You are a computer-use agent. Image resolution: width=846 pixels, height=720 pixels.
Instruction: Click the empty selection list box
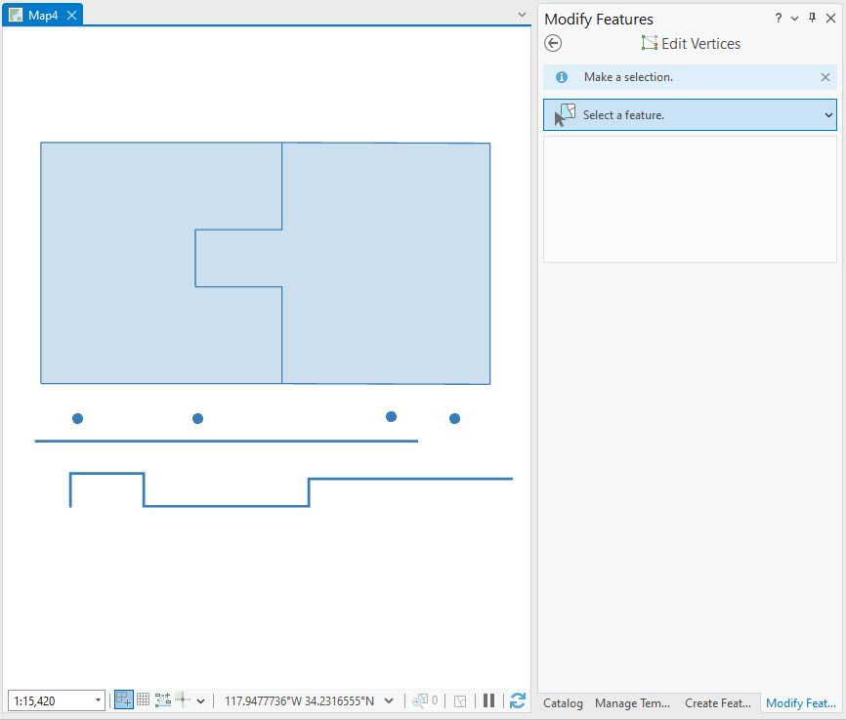coord(690,199)
